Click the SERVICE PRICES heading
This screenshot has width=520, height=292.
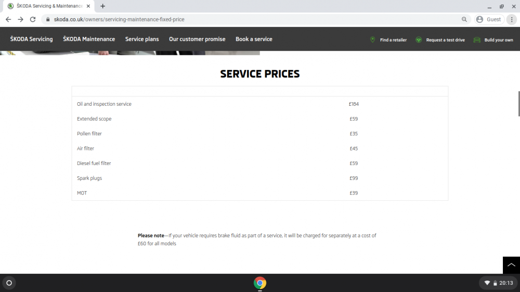tap(259, 74)
